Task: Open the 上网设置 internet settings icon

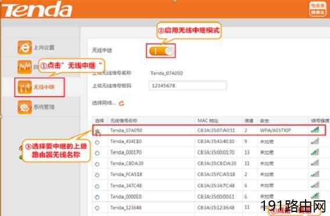Action: pos(24,47)
